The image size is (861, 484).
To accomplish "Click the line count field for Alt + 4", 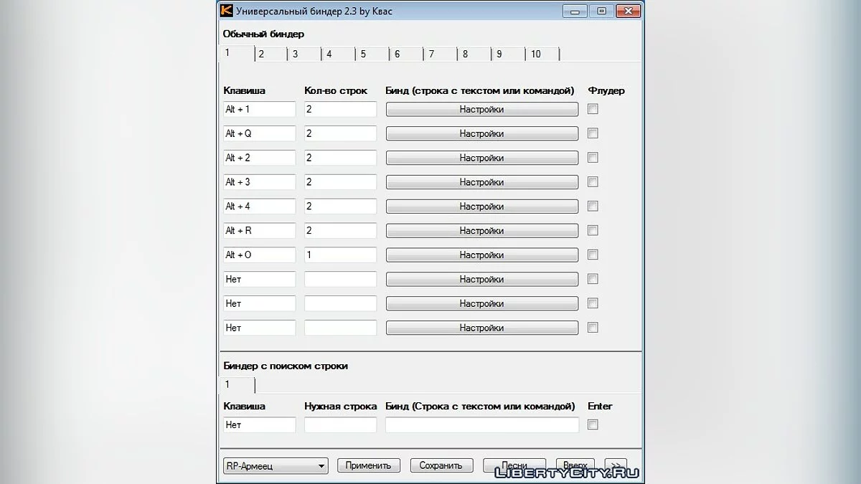I will (x=340, y=207).
